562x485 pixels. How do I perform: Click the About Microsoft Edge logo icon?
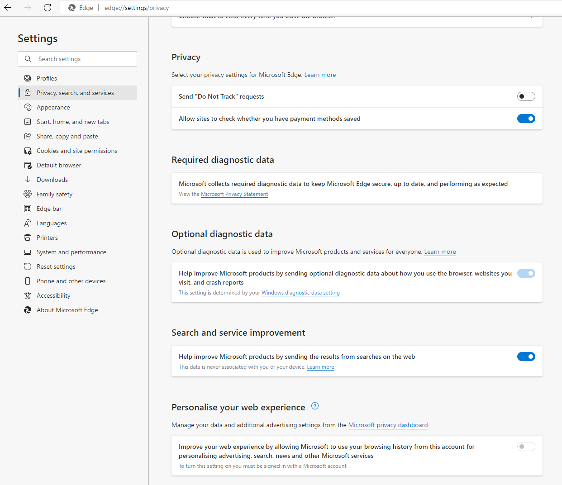click(x=28, y=310)
